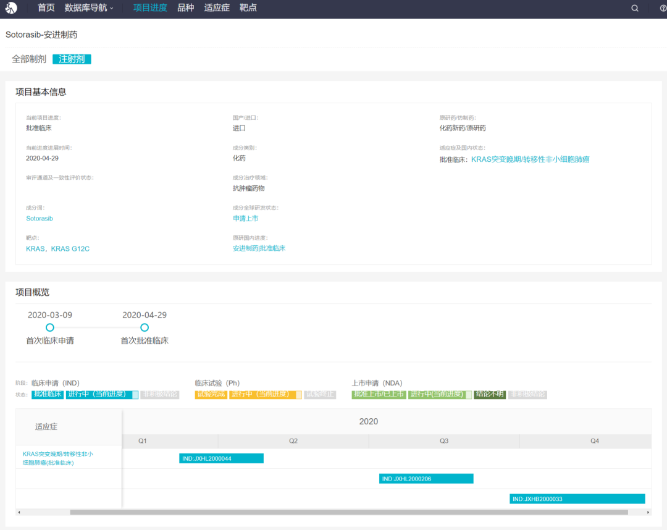
Task: Click the 项目概览 section heading
Action: click(32, 292)
